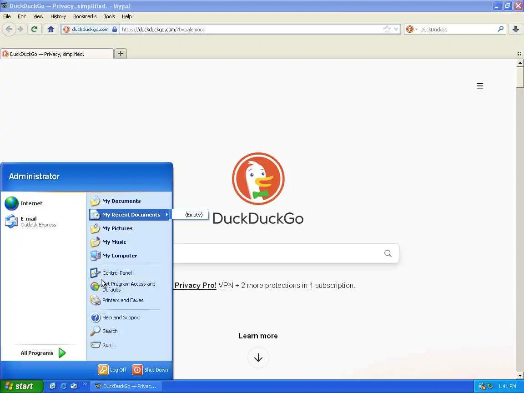
Task: Open the History menu
Action: [x=58, y=16]
